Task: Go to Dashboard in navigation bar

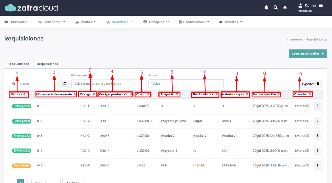Action: pyautogui.click(x=16, y=22)
